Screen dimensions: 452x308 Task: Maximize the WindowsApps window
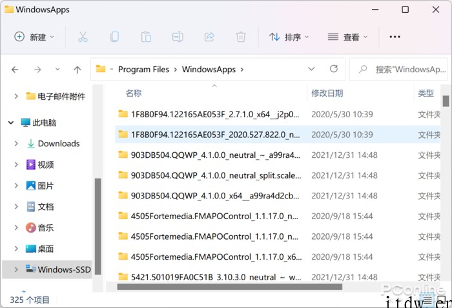click(405, 10)
